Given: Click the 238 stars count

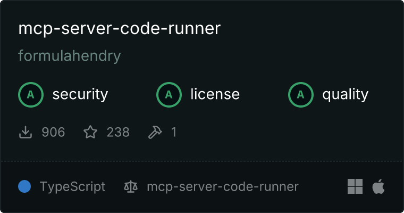Looking at the screenshot, I should coord(118,132).
